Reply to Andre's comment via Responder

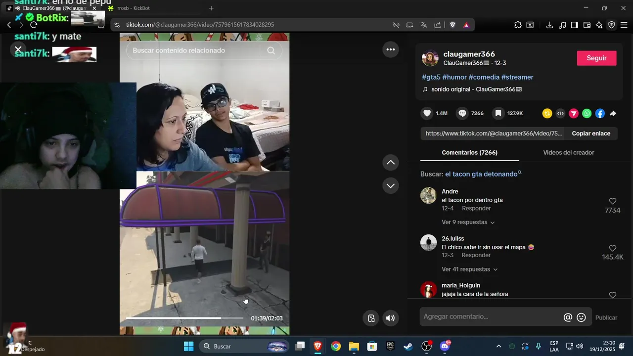click(x=476, y=208)
